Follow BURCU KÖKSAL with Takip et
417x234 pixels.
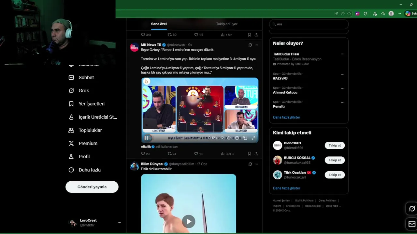[335, 160]
